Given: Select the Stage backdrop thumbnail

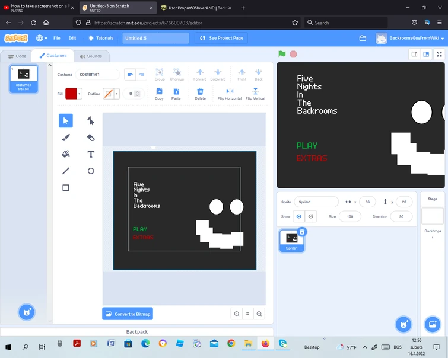Looking at the screenshot, I should (433, 216).
